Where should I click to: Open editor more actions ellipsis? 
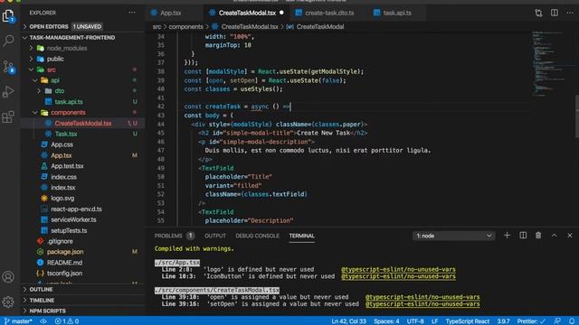click(x=570, y=13)
